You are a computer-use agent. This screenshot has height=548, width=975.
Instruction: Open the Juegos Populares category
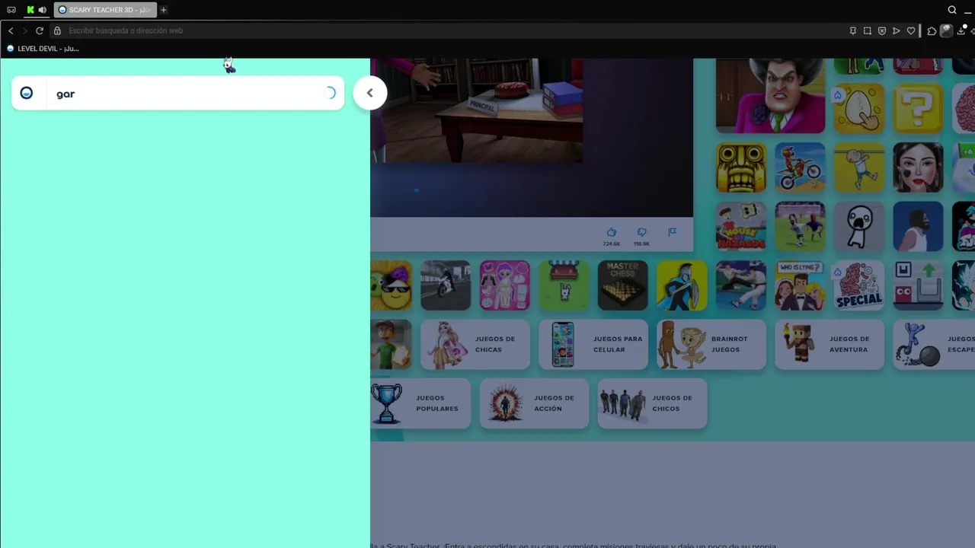pyautogui.click(x=420, y=403)
